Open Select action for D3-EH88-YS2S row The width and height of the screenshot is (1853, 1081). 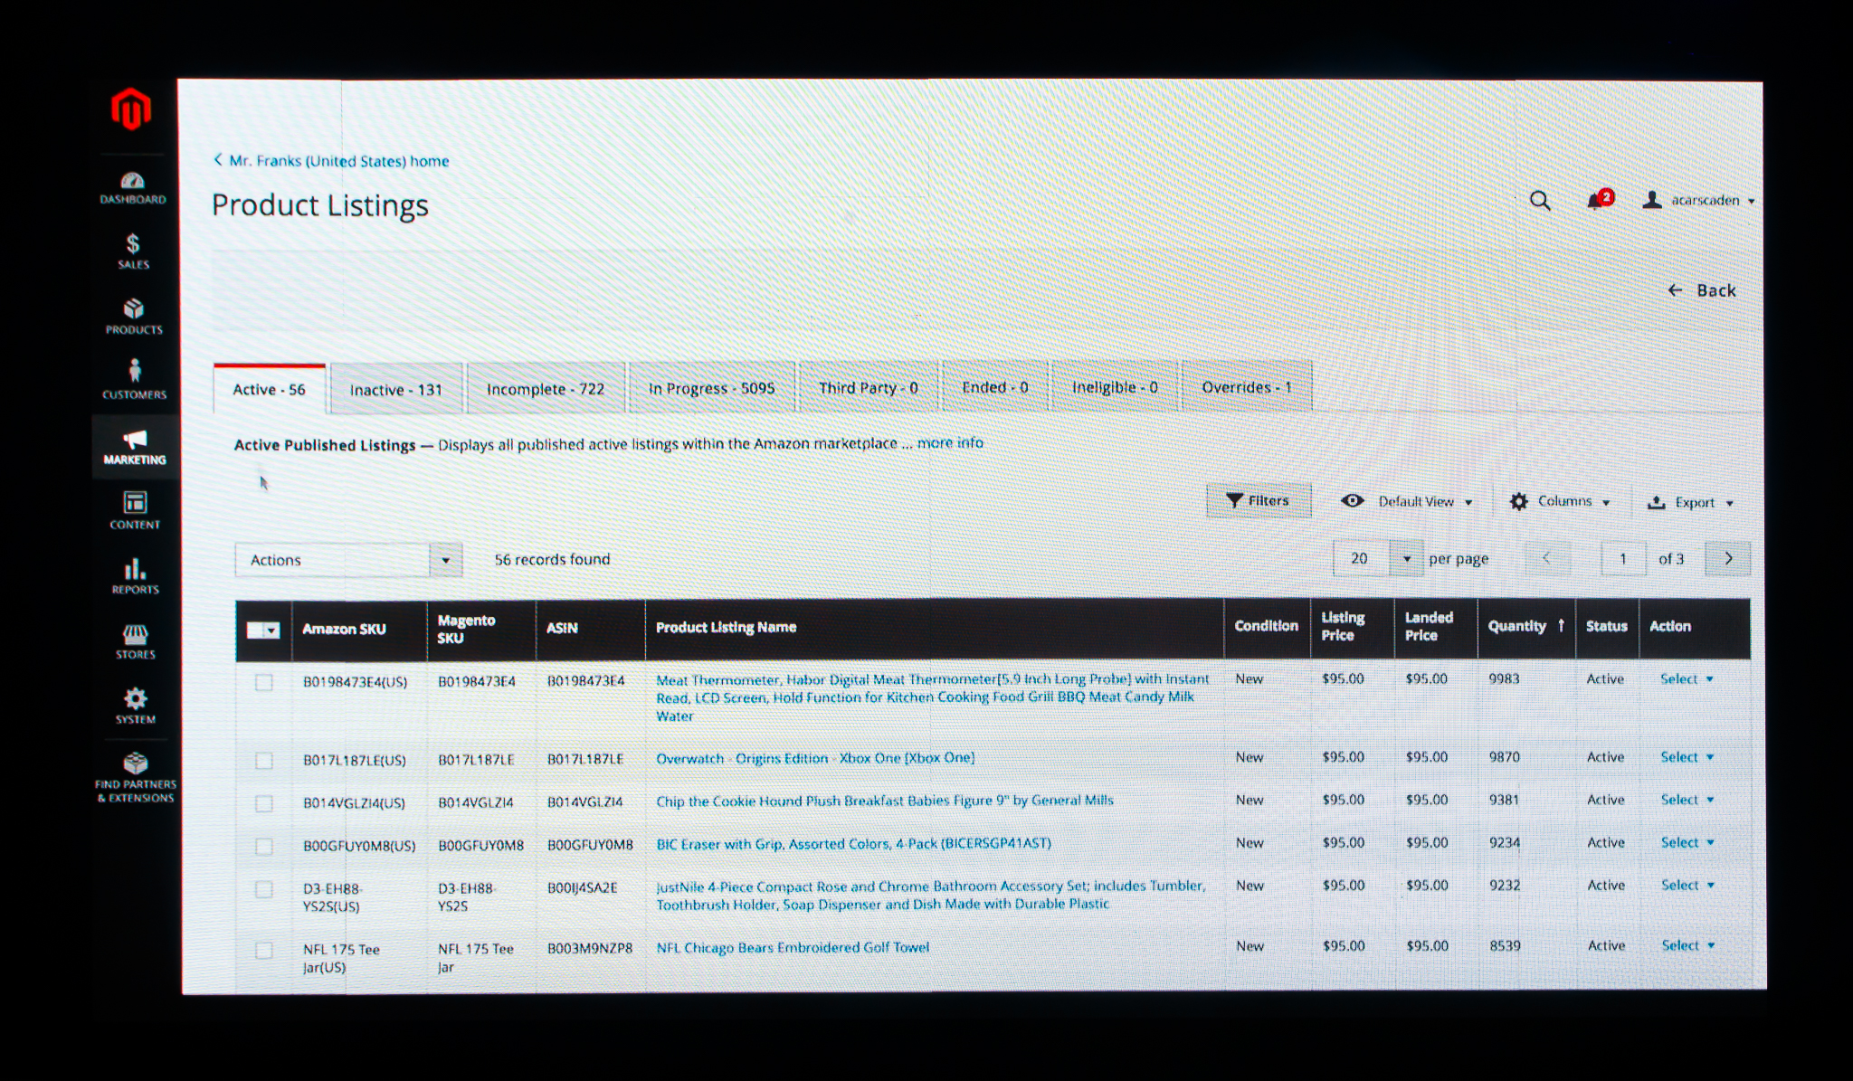(x=1687, y=885)
